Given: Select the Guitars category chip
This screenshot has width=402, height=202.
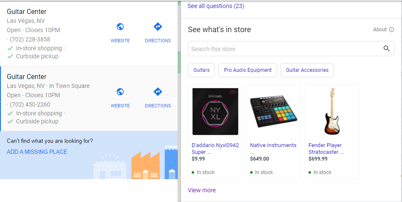Looking at the screenshot, I should [x=201, y=70].
